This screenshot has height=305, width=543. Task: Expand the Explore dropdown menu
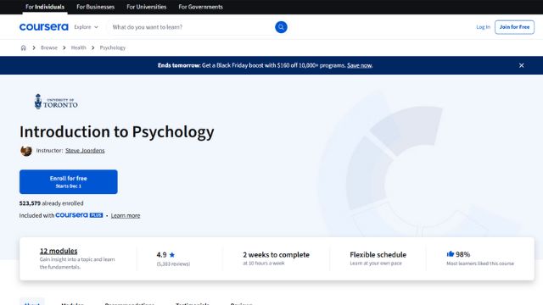[x=86, y=27]
